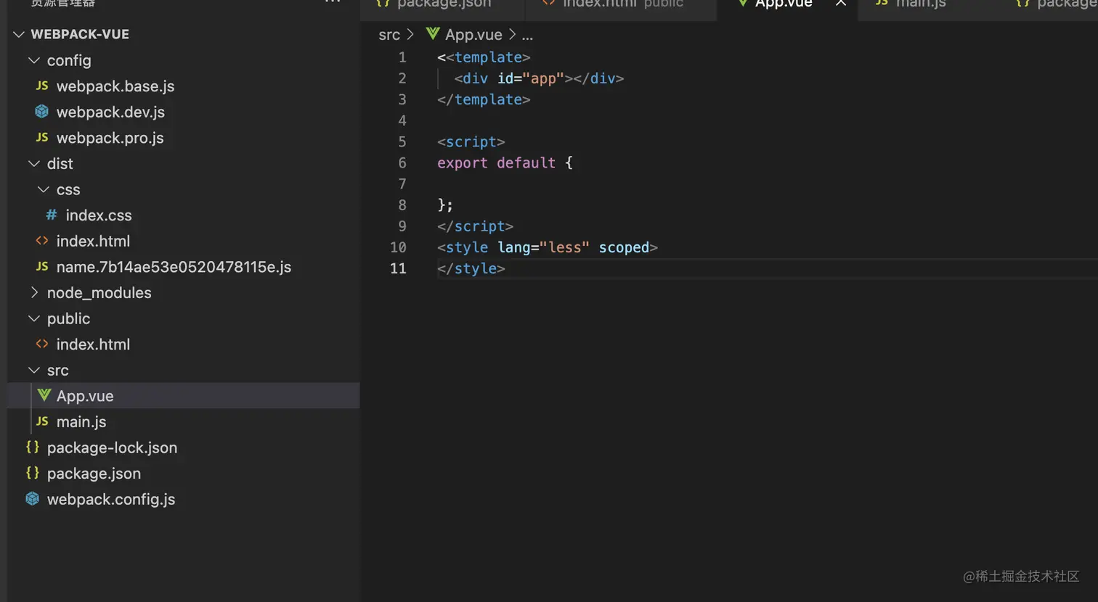The height and width of the screenshot is (602, 1098).
Task: Open webpack.pro.js from the explorer
Action: click(x=110, y=138)
